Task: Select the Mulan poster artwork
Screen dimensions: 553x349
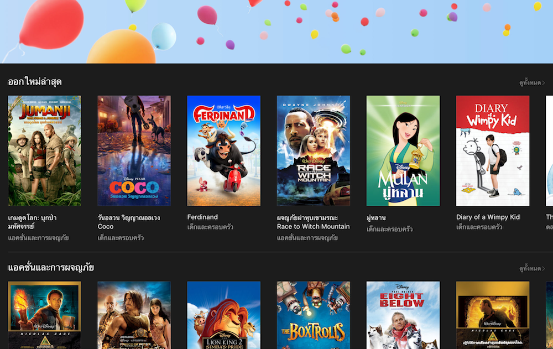Action: pyautogui.click(x=403, y=150)
